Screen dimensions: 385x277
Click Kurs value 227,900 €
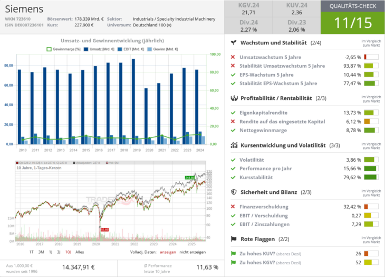[x=84, y=25]
